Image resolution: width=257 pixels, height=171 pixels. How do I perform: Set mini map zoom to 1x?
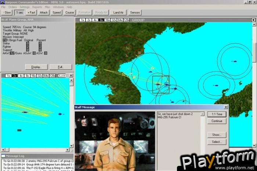pos(8,76)
